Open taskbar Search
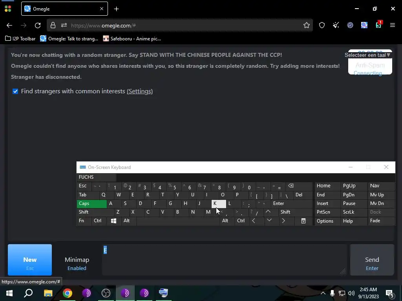This screenshot has height=301, width=402. click(28, 293)
